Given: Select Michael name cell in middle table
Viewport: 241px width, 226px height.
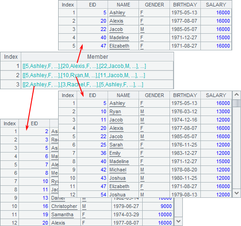Looking at the screenshot, I should 123,170.
